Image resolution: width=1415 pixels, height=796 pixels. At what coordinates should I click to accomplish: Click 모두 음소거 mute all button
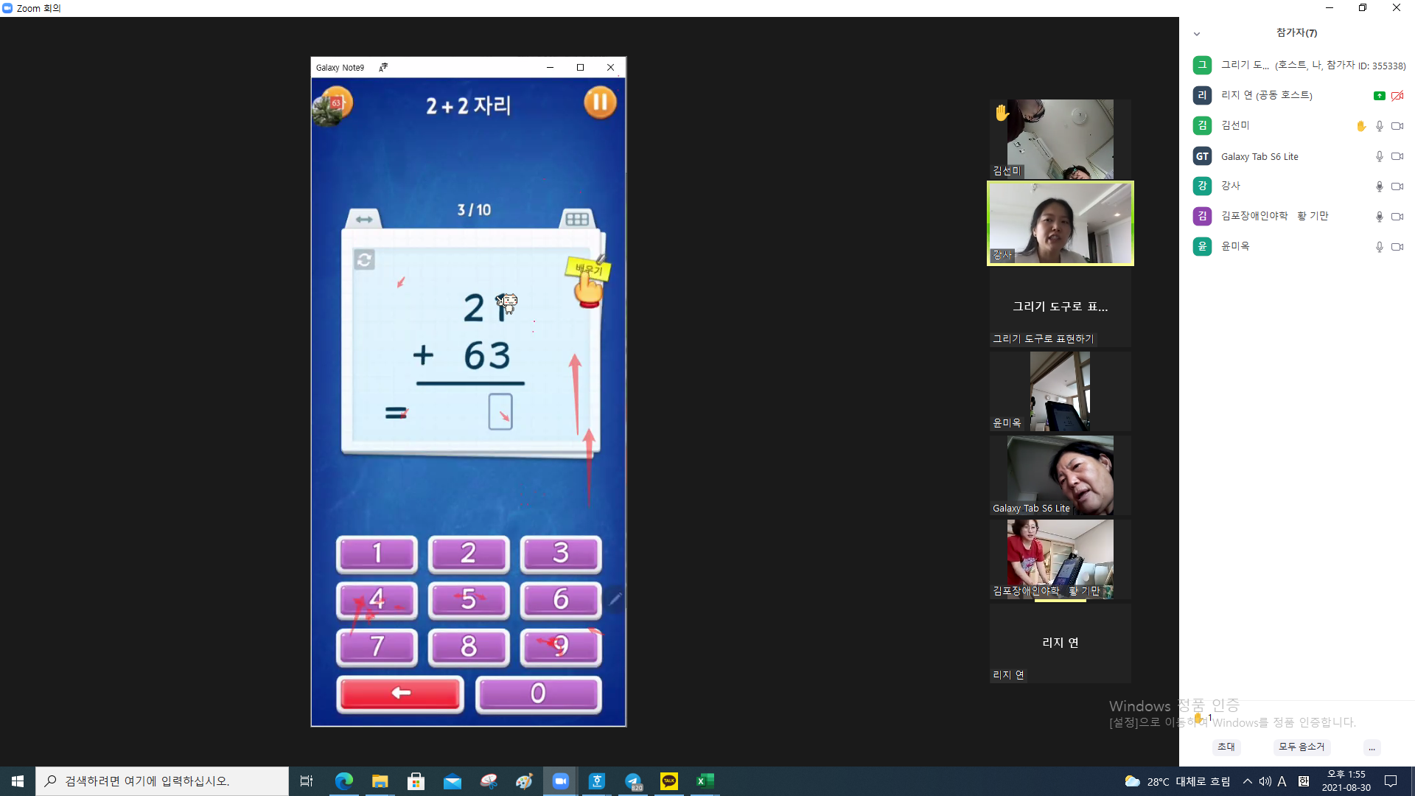click(1302, 747)
